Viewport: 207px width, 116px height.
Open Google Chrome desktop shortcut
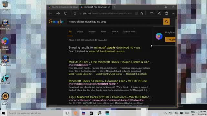coord(5,44)
